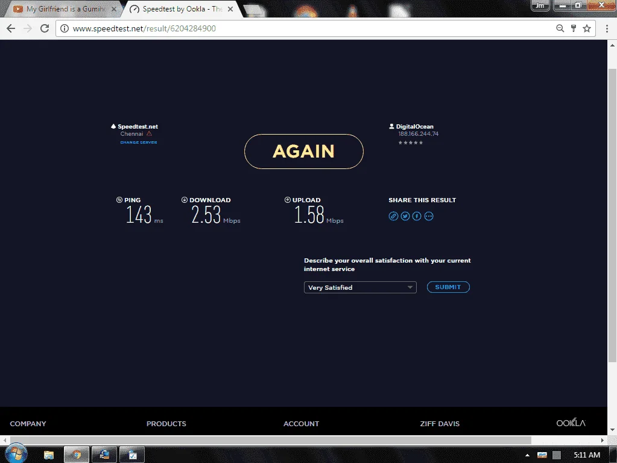The image size is (617, 463).
Task: Reload the Speedtest page
Action: click(45, 28)
